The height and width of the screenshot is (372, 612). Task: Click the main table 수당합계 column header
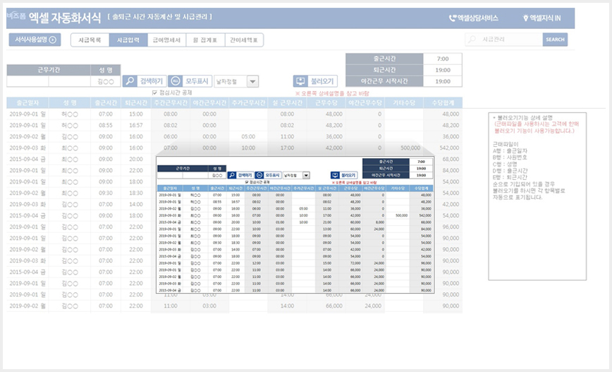(443, 103)
